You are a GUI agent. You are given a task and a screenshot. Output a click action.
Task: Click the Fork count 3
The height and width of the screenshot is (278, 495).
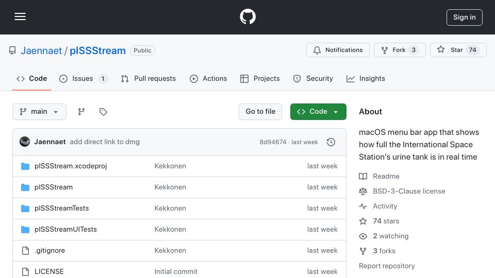(x=414, y=50)
